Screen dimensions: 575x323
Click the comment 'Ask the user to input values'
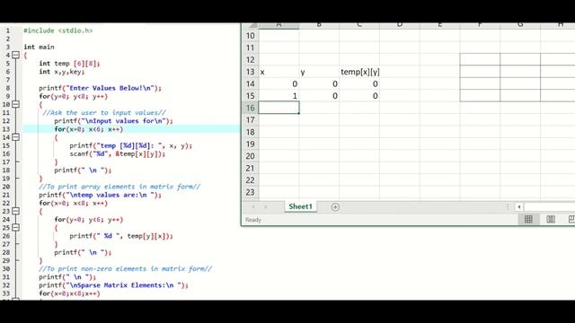[x=104, y=112]
